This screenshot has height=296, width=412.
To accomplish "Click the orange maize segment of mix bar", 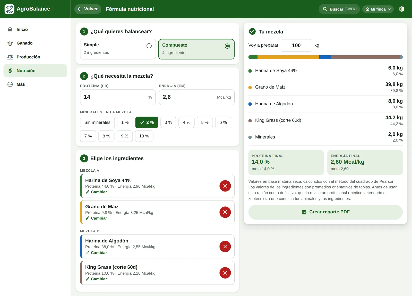I will click(288, 57).
